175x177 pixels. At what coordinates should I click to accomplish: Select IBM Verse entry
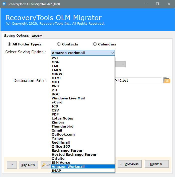[x=83, y=163]
